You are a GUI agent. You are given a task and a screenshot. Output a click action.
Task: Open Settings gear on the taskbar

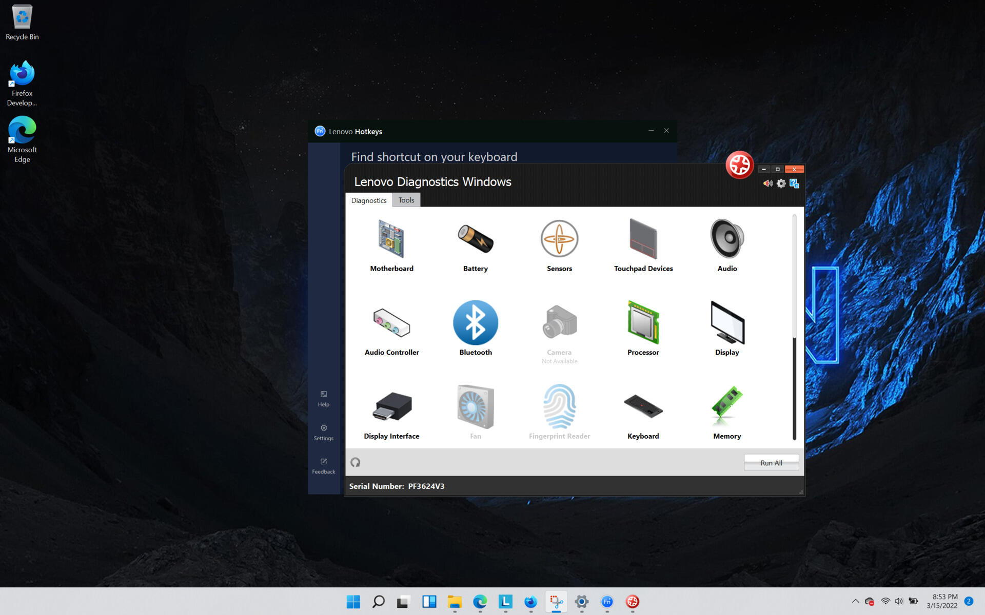[x=581, y=602]
